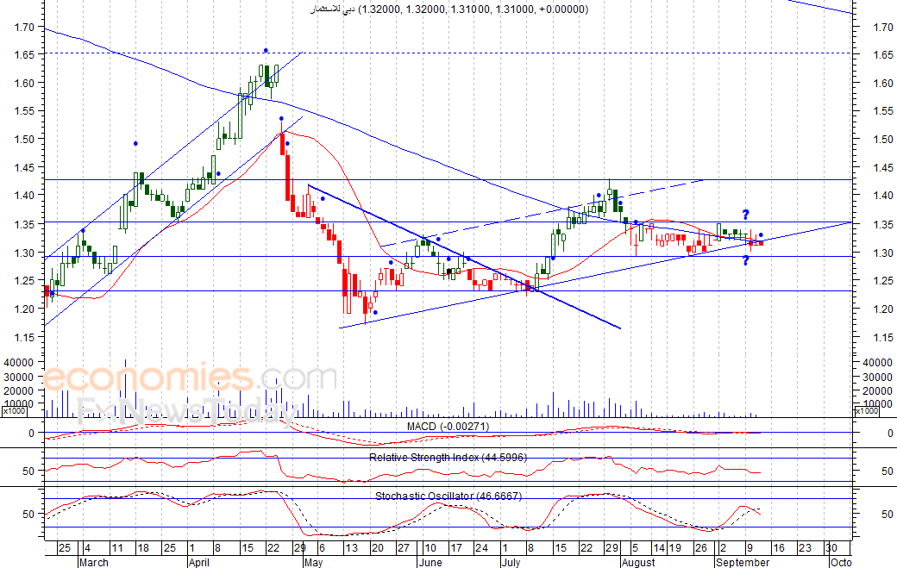The image size is (897, 568).
Task: Click the April month label
Action: click(199, 562)
